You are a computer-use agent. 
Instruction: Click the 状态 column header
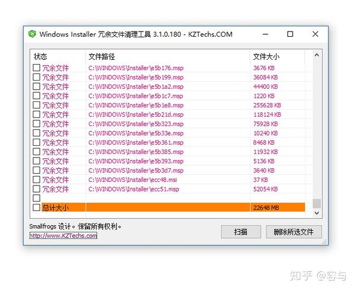tap(58, 56)
